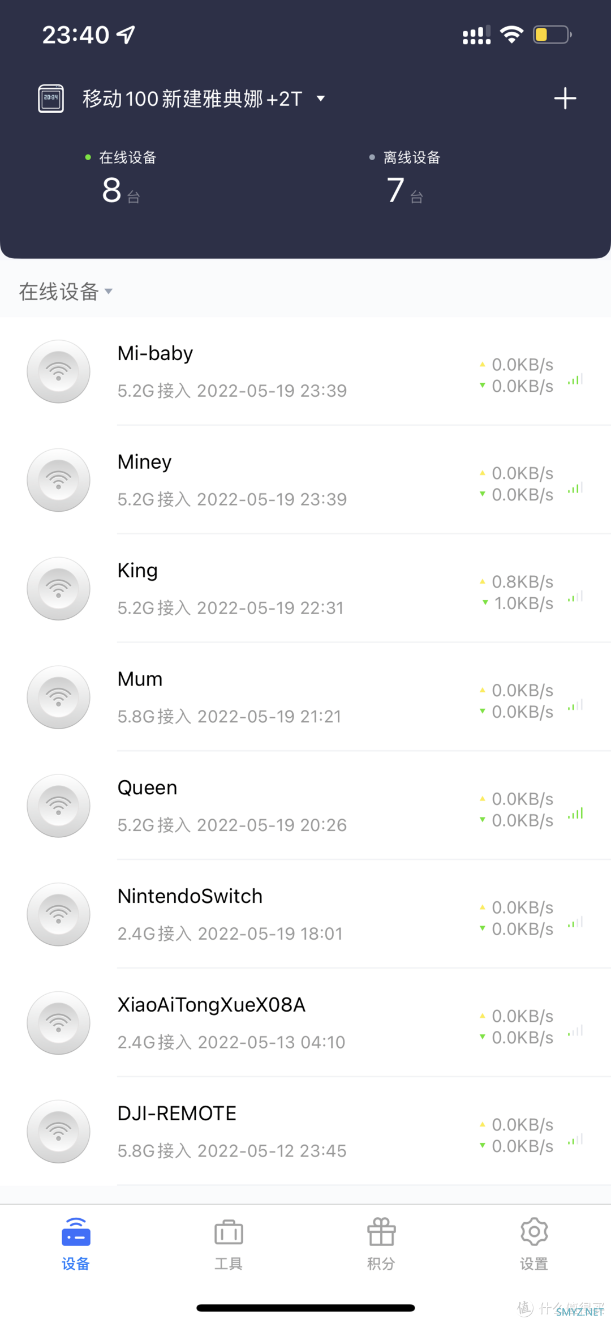Viewport: 611px width, 1323px height.
Task: Tap the router icon beside the network name
Action: click(x=51, y=99)
